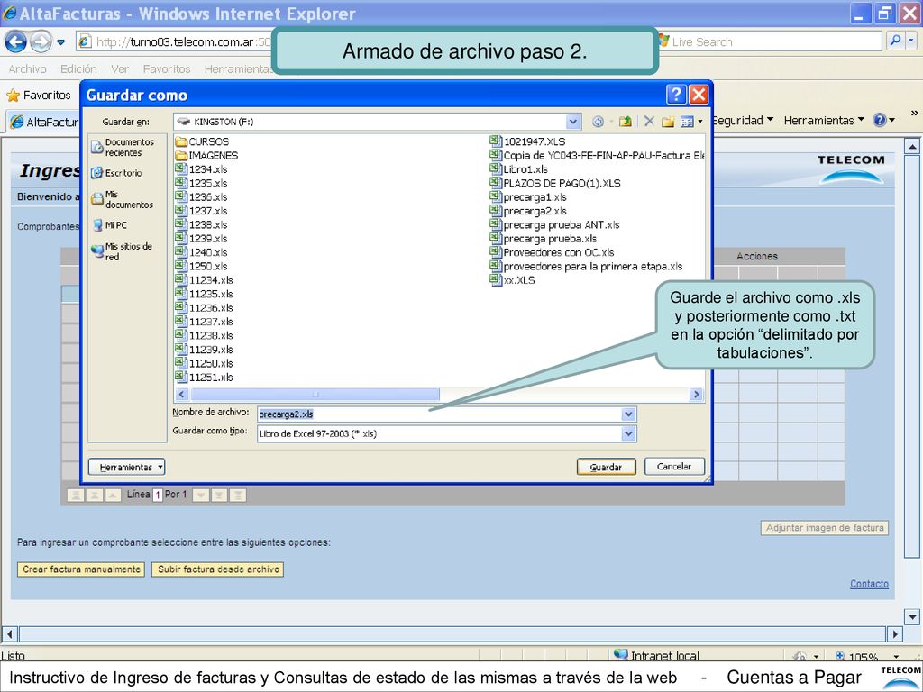Screen dimensions: 923x692
Task: Select file xx.XLS
Action: point(512,280)
